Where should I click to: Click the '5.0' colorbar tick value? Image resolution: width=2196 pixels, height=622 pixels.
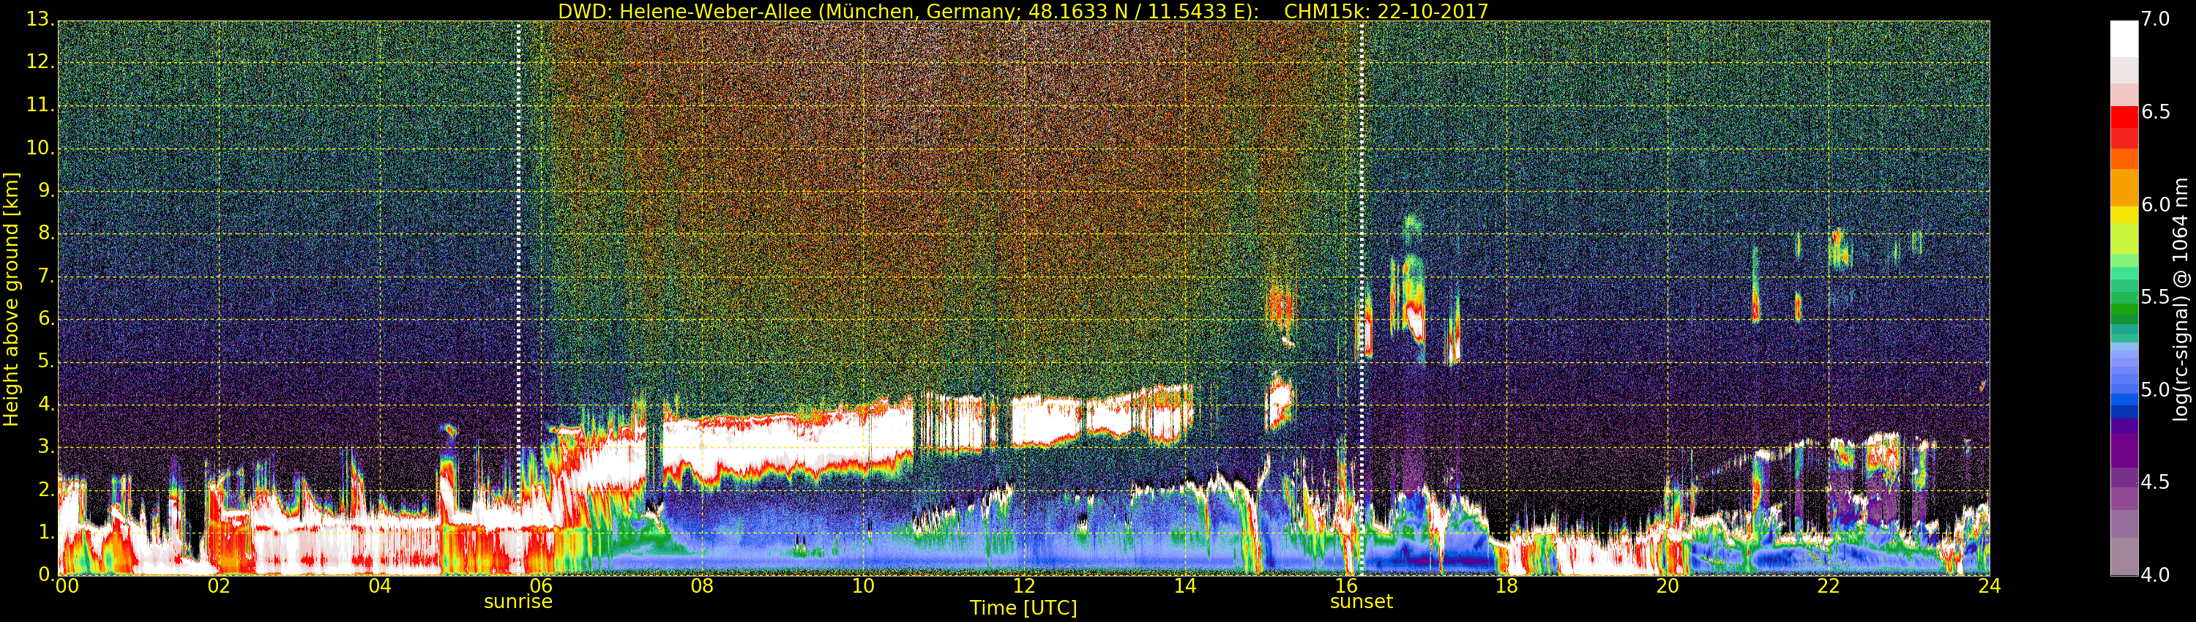tap(2156, 389)
